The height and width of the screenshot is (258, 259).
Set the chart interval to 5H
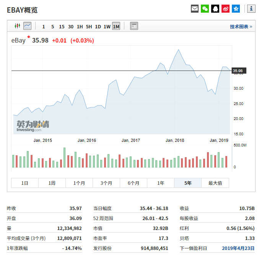coord(89,27)
